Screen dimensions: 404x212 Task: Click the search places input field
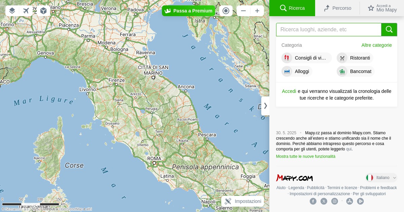point(328,30)
